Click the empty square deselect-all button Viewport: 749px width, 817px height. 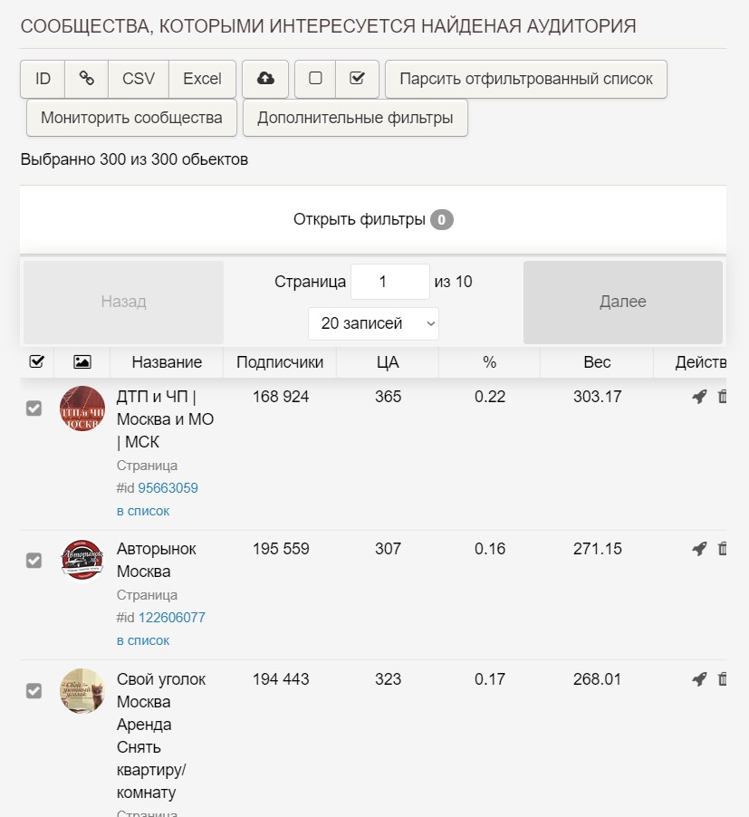315,79
